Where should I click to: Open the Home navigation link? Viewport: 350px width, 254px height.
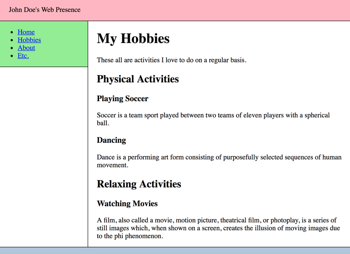[26, 32]
